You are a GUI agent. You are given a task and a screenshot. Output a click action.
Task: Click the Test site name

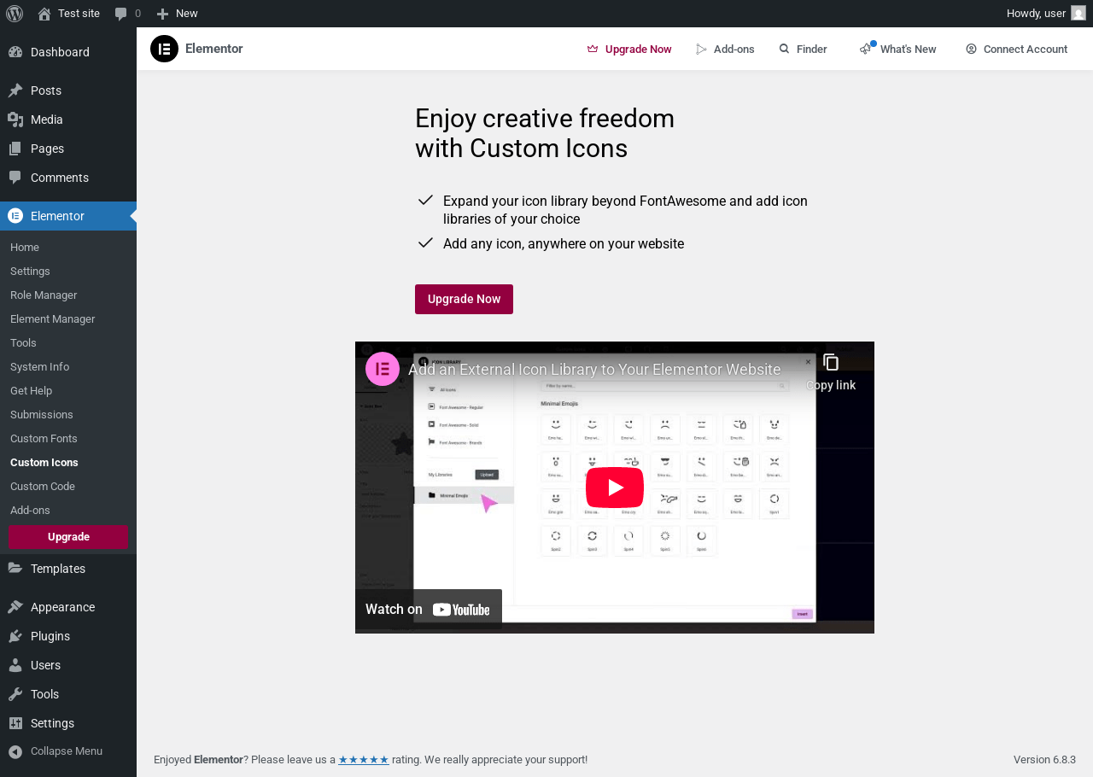(79, 14)
